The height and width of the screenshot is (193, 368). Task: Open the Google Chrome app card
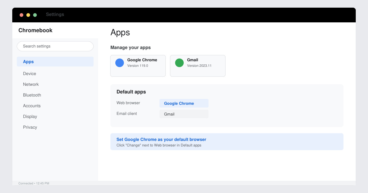(x=138, y=66)
